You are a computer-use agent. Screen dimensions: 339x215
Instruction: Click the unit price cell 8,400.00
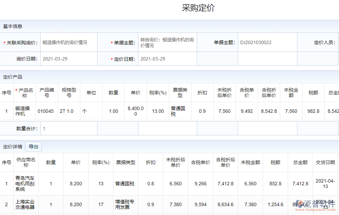tap(135, 111)
